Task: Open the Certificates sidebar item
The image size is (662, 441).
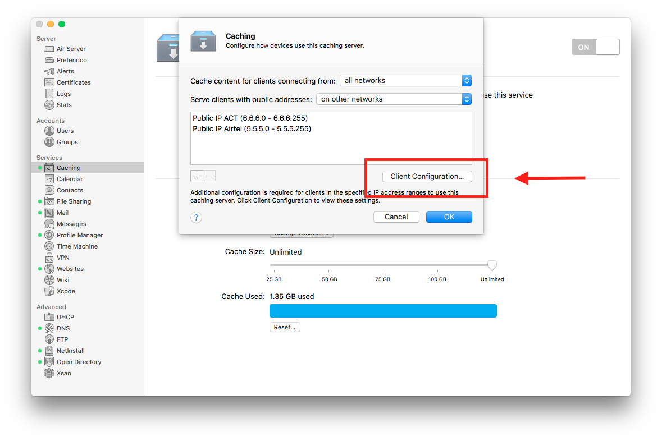Action: (x=74, y=82)
